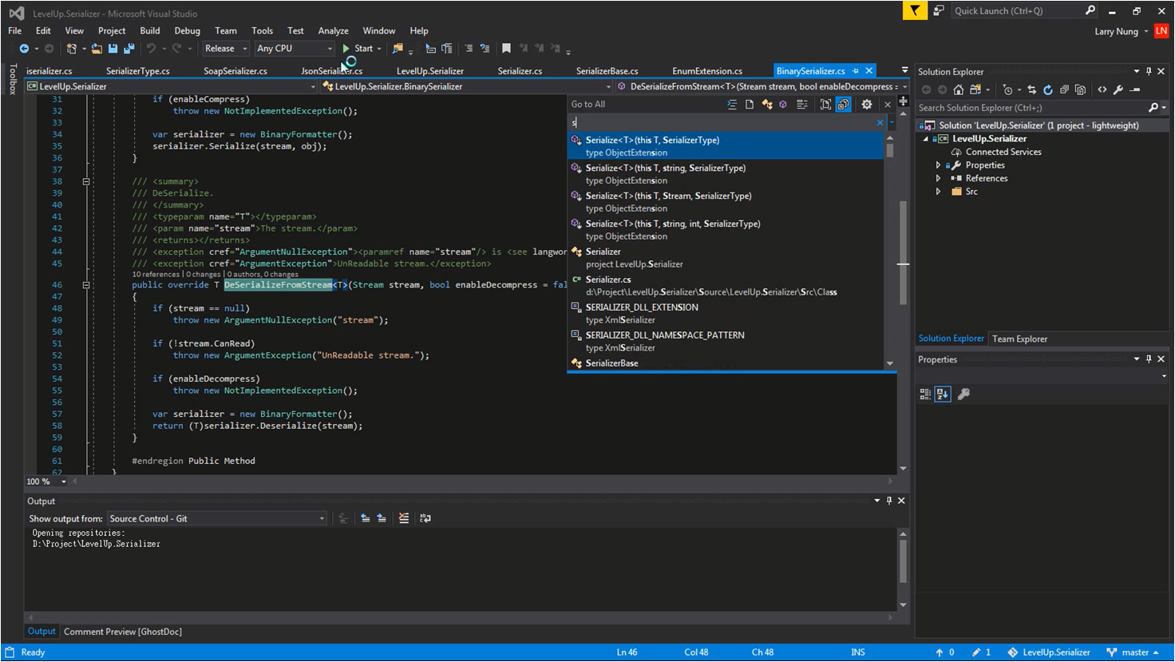Open the LevelUp.Serializer.BinarySerializer type dropdown
Screen dimensions: 1175x662
(468, 86)
